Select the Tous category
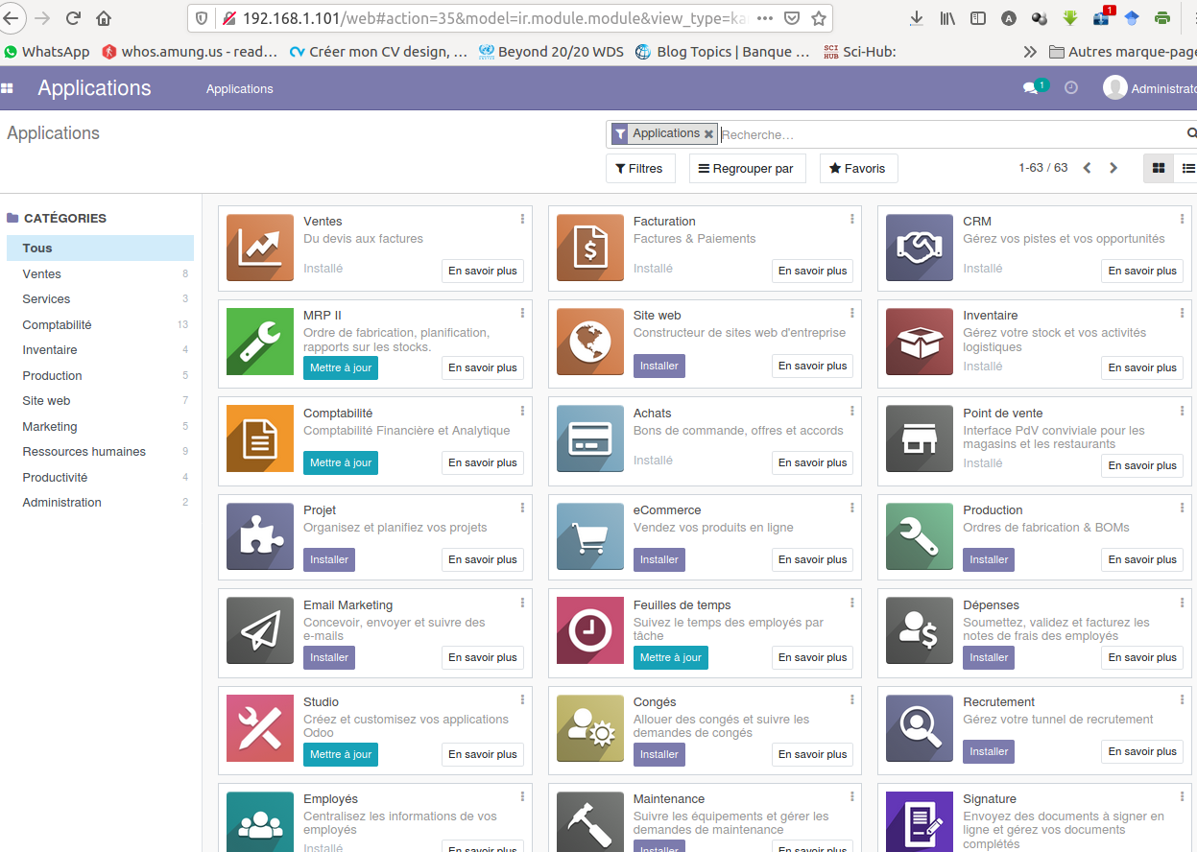The width and height of the screenshot is (1197, 852). 100,248
